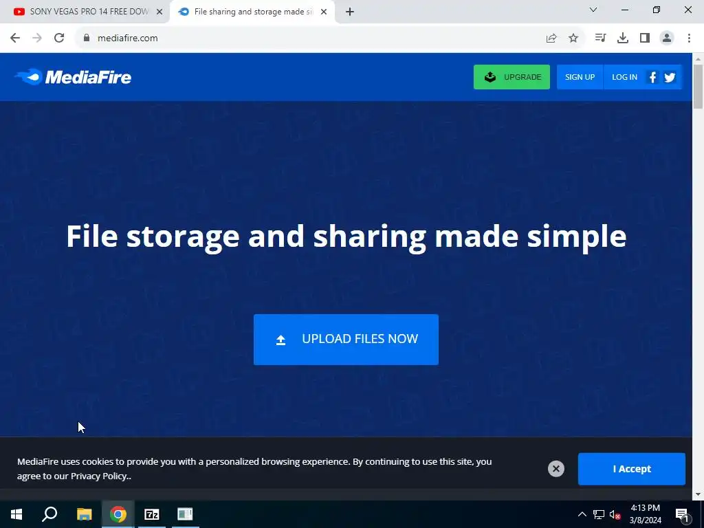
Task: Reload the mediafire.com page
Action: [59, 38]
